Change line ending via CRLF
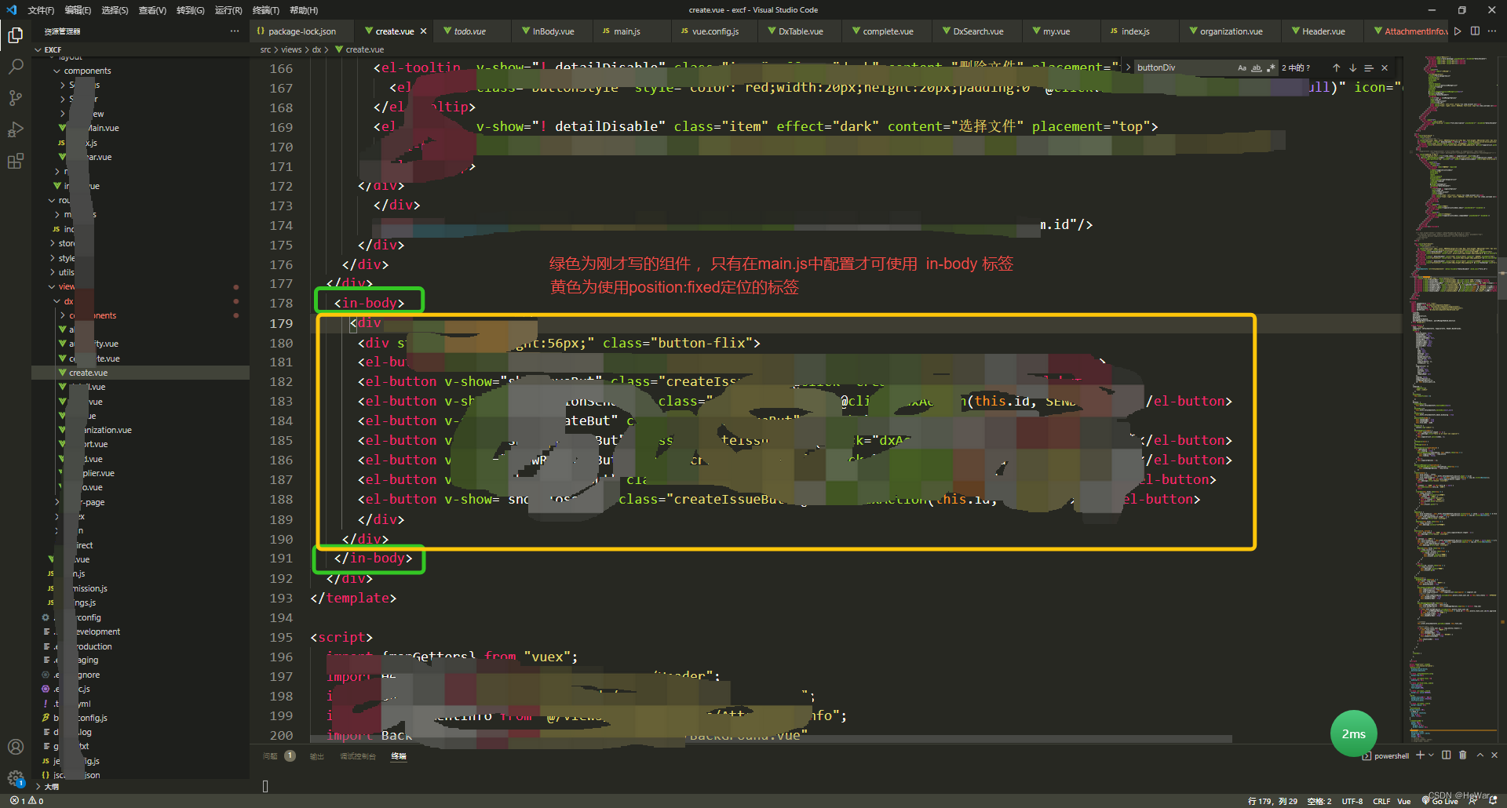The height and width of the screenshot is (808, 1507). pos(1381,801)
